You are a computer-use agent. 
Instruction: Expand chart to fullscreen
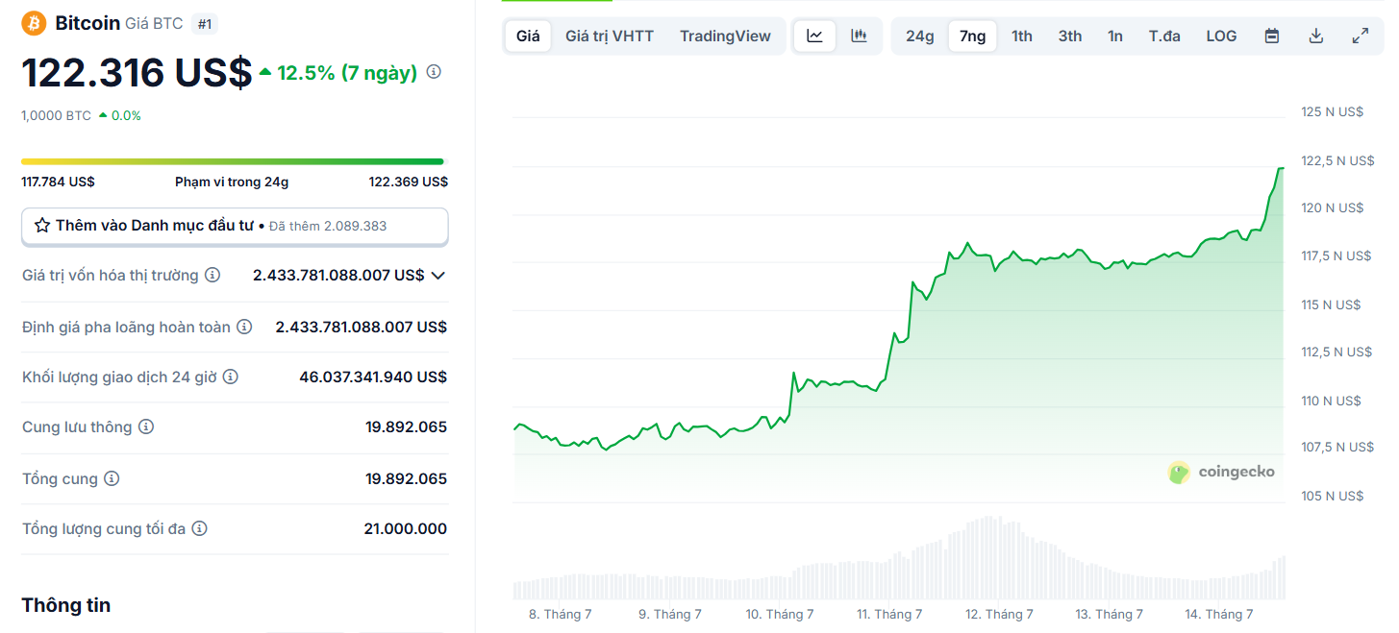[1361, 37]
